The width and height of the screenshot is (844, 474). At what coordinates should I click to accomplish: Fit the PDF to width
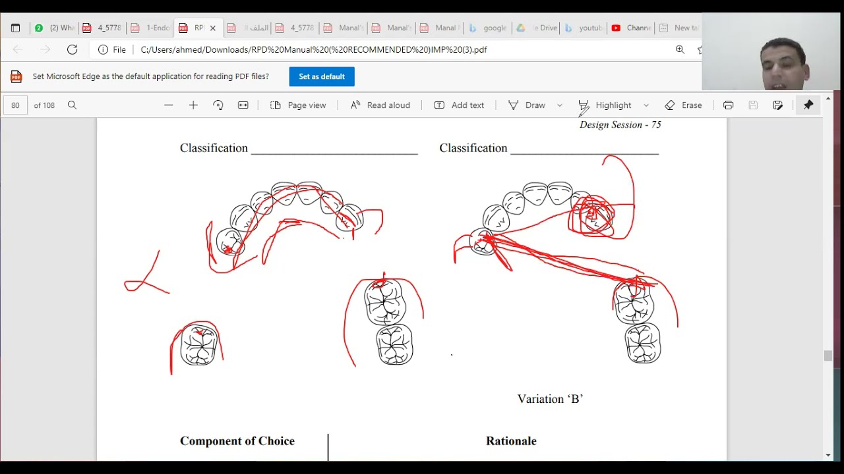[243, 105]
